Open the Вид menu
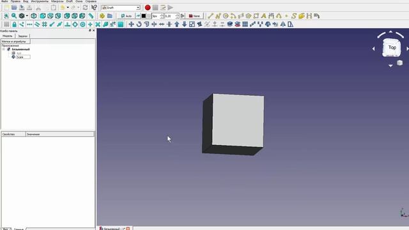This screenshot has height=230, width=409. [x=26, y=1]
